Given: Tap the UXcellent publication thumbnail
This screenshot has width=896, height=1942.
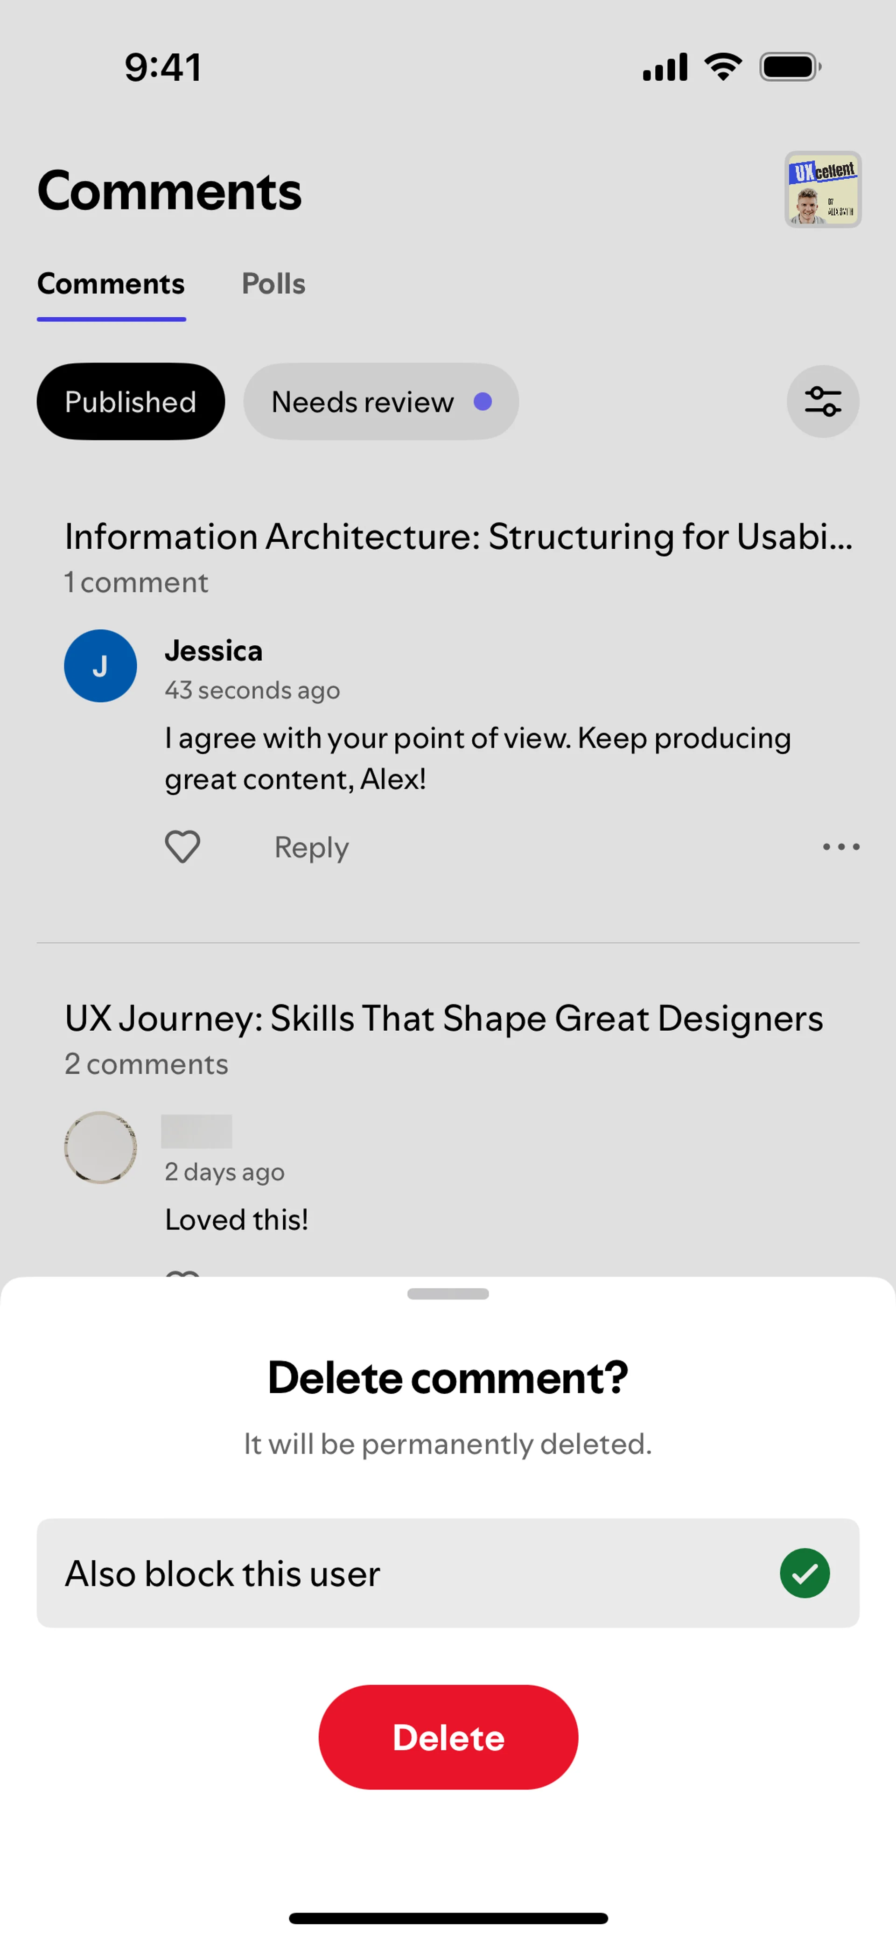Looking at the screenshot, I should (x=822, y=189).
